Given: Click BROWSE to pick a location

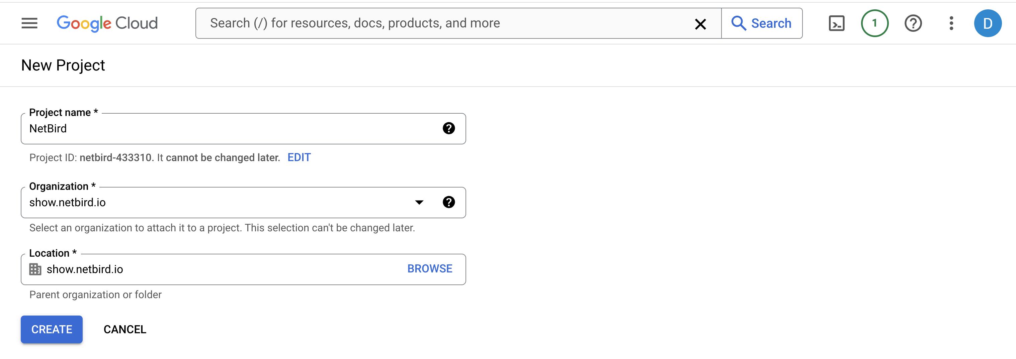Looking at the screenshot, I should tap(429, 268).
